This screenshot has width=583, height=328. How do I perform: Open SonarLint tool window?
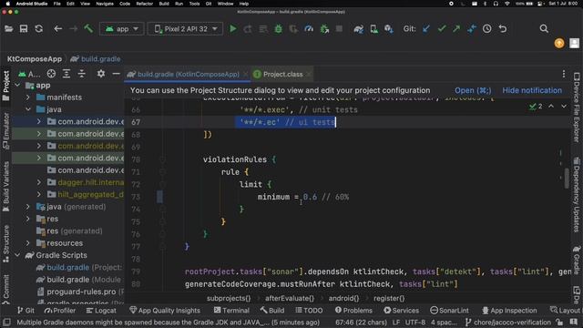[x=449, y=310]
